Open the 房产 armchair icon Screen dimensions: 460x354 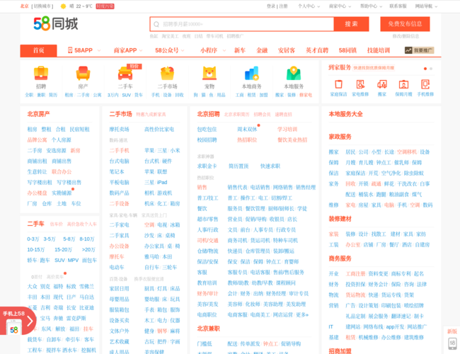pyautogui.click(x=83, y=73)
